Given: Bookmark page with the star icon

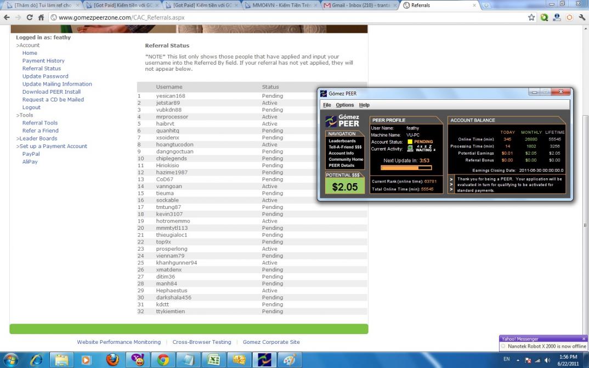Looking at the screenshot, I should point(531,17).
